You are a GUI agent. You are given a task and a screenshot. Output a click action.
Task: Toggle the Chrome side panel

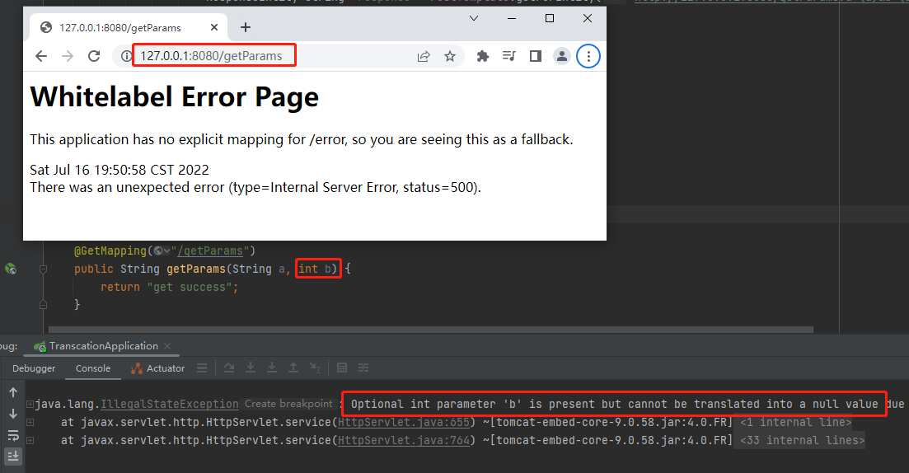click(x=536, y=56)
